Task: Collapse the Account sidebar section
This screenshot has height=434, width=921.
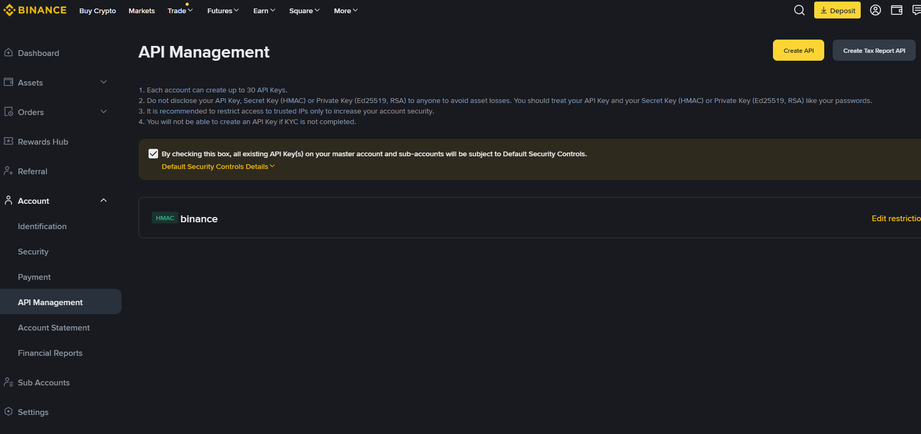Action: tap(104, 201)
